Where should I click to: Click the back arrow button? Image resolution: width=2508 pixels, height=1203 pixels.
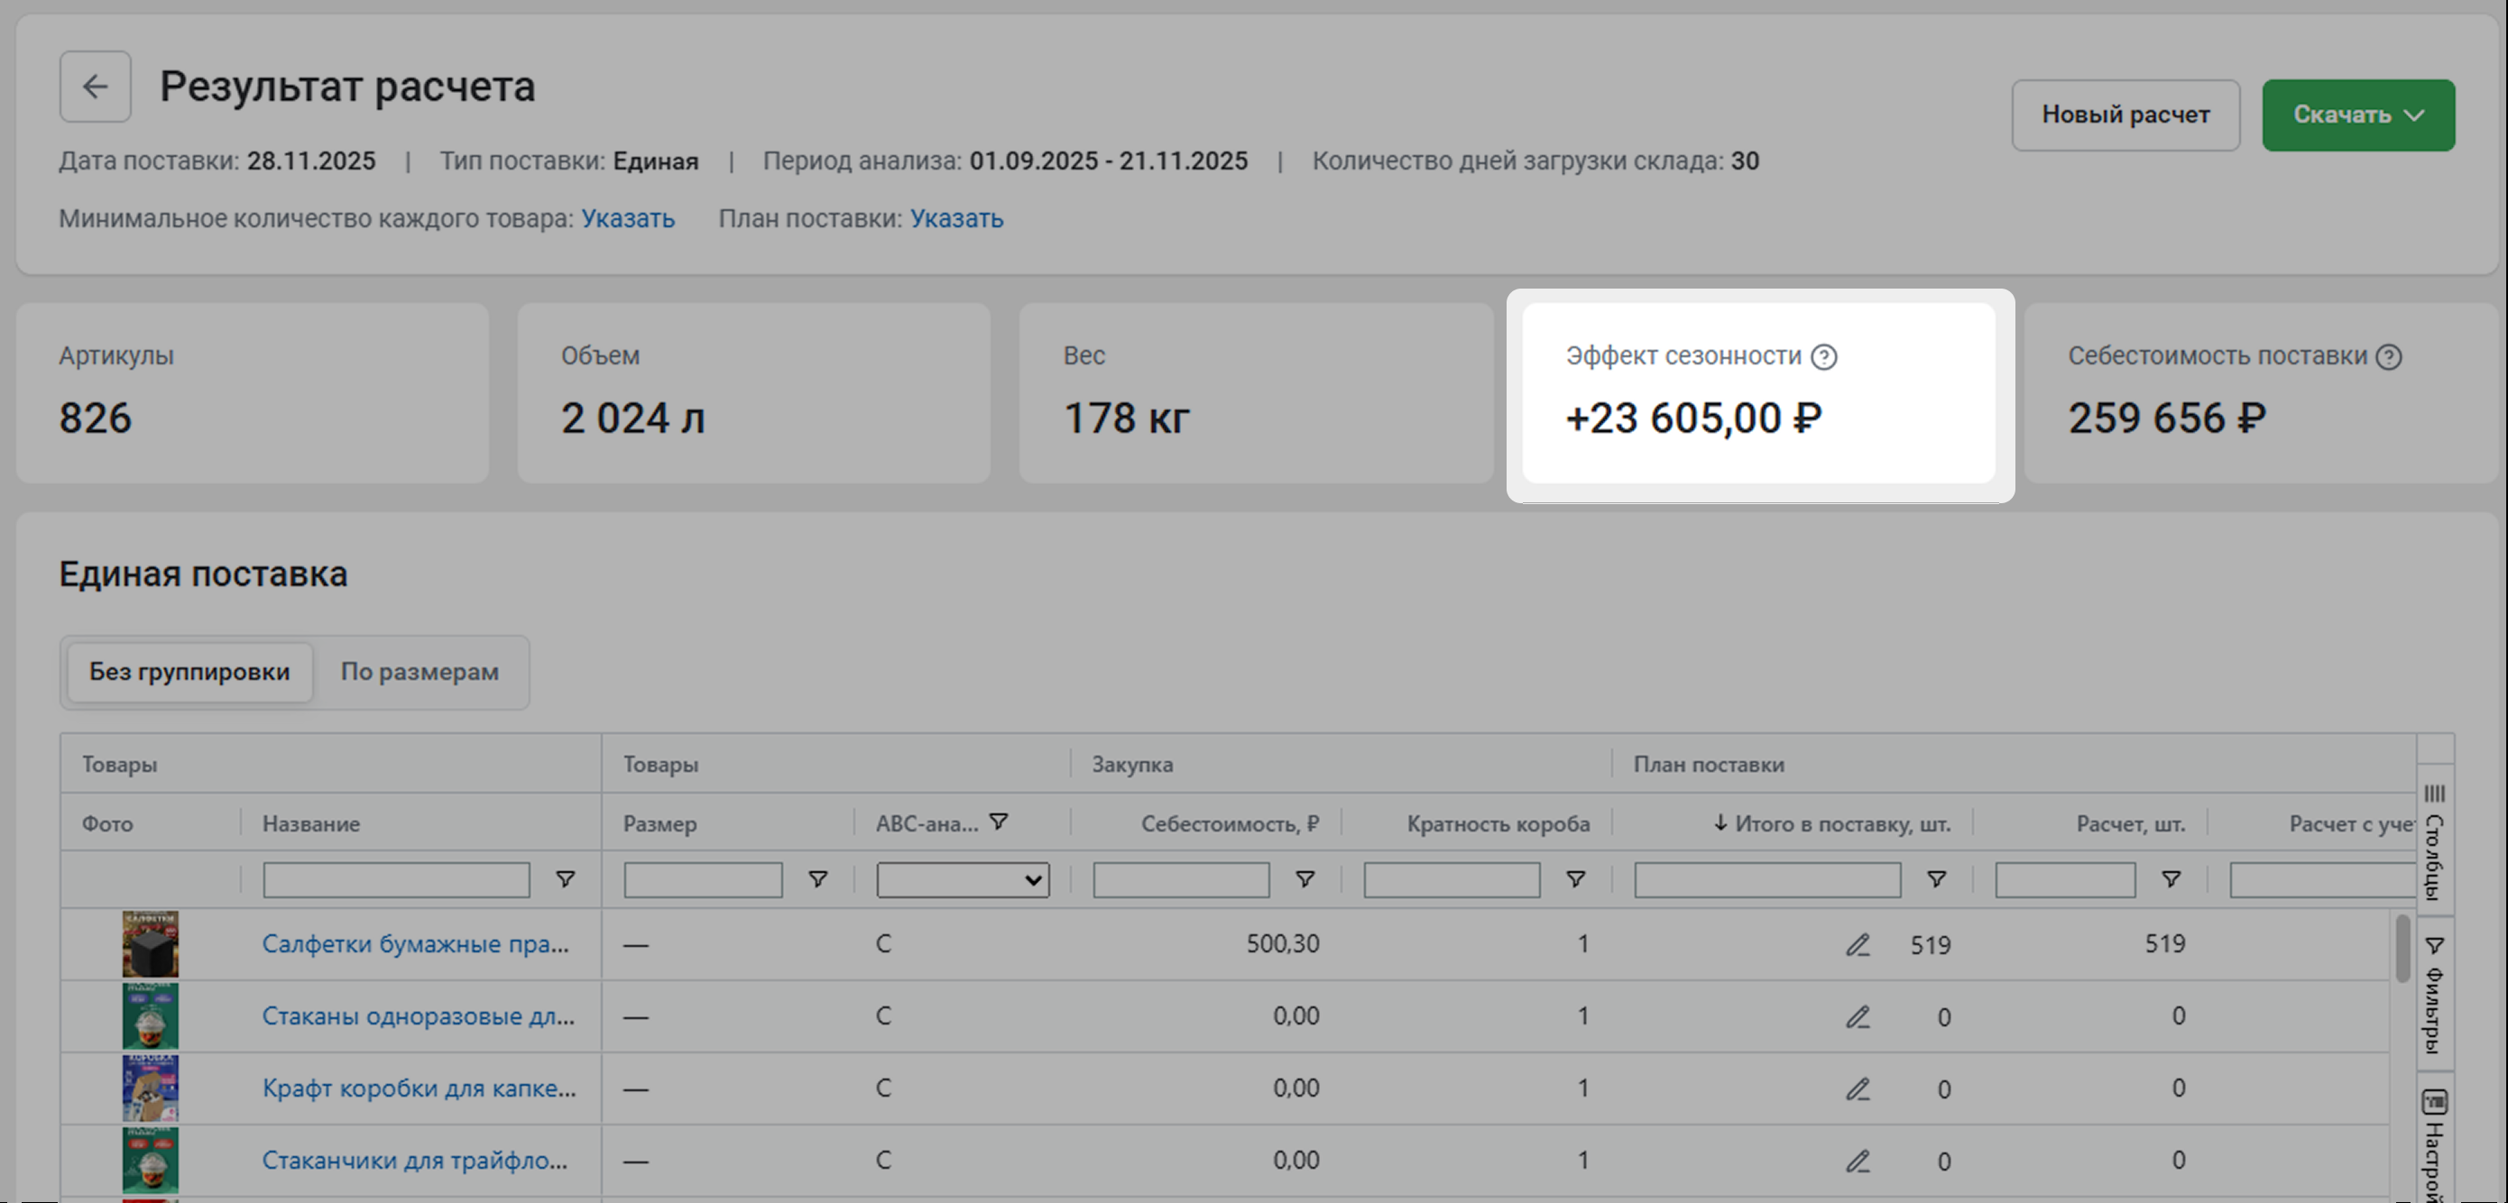tap(95, 87)
